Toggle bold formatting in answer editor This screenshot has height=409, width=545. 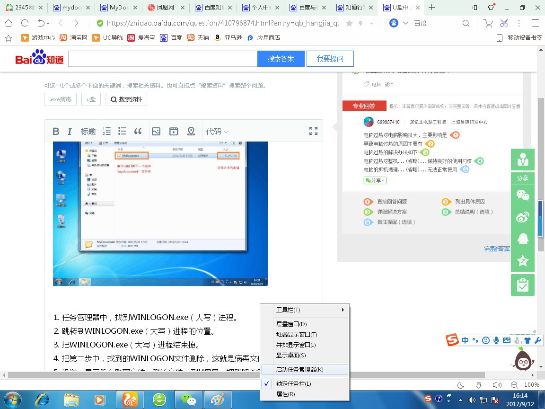tap(56, 132)
